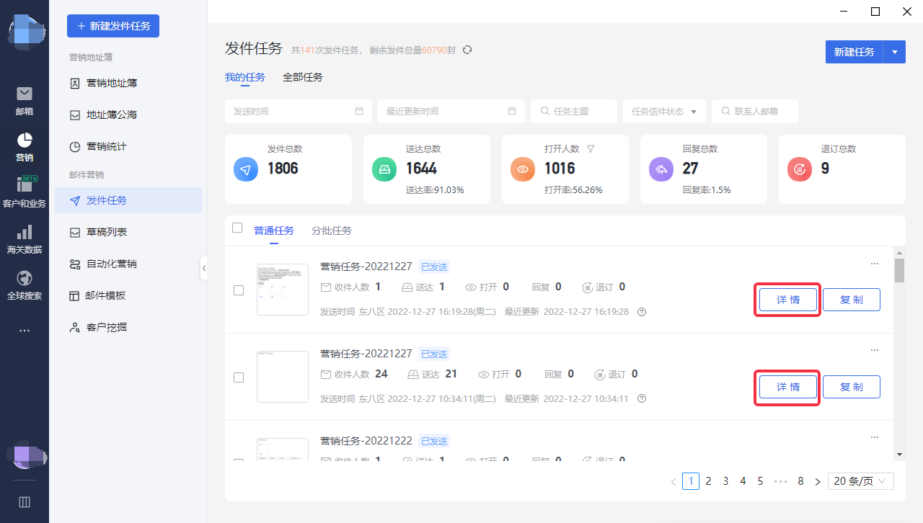Open the 邮箱 mailbox icon in sidebar
Viewport: 923px width, 523px height.
coord(25,94)
